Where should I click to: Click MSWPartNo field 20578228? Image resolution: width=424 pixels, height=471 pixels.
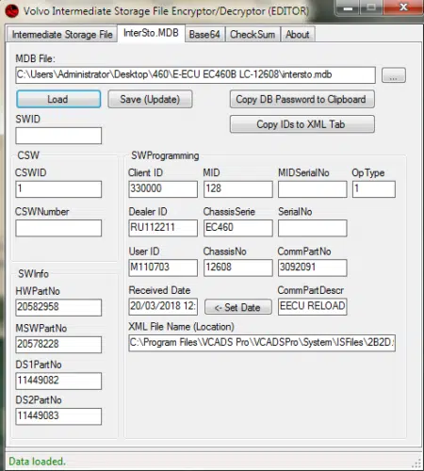point(58,345)
